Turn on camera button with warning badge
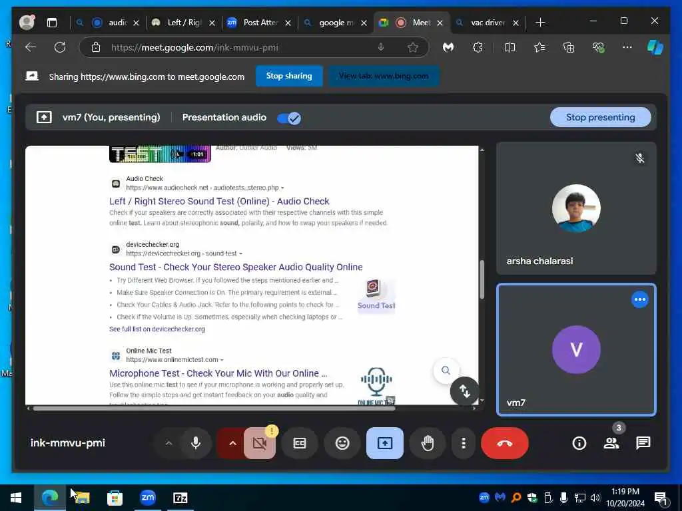The width and height of the screenshot is (682, 511). 260,442
